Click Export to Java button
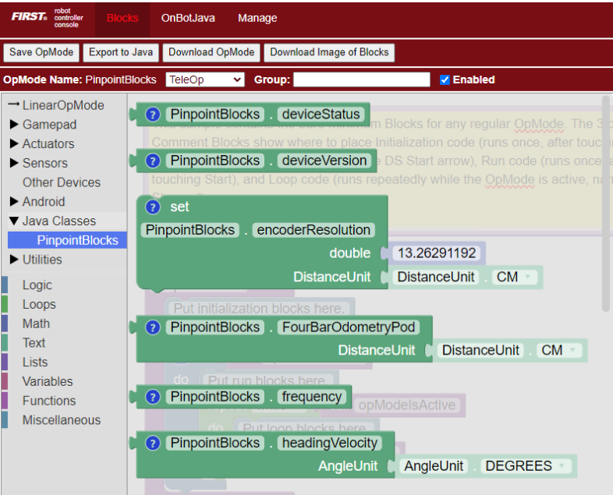 pos(120,52)
